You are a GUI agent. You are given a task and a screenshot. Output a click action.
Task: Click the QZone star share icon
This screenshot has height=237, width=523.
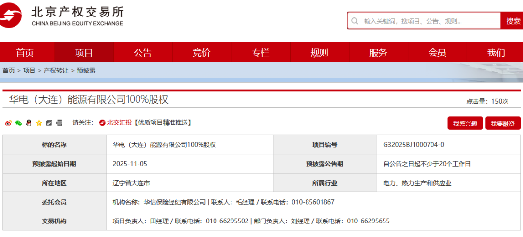pos(39,123)
